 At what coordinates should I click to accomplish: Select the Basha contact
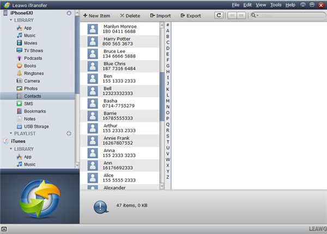120,103
